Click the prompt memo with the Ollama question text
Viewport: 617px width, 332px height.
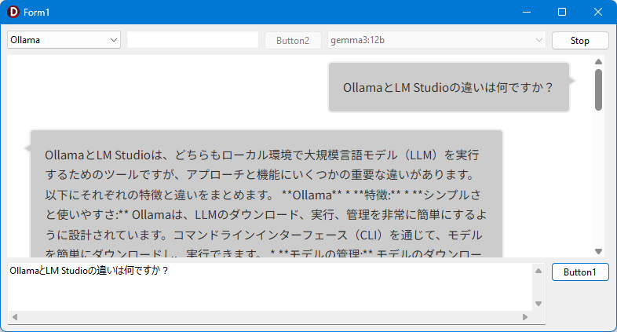coord(270,287)
